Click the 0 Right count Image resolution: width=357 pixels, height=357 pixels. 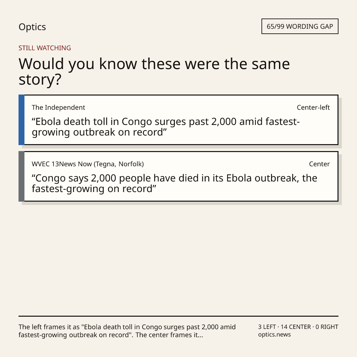tap(327, 327)
